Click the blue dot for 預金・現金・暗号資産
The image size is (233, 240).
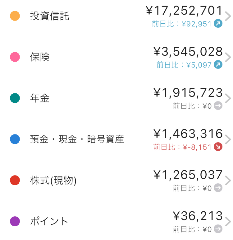(x=15, y=139)
